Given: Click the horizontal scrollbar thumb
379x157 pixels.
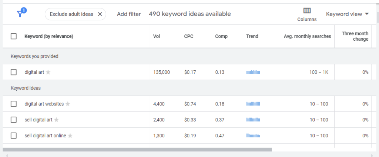Looking at the screenshot, I should click(x=137, y=150).
